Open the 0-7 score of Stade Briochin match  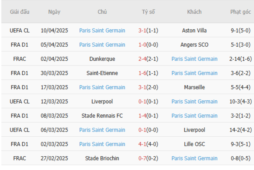[142, 158]
